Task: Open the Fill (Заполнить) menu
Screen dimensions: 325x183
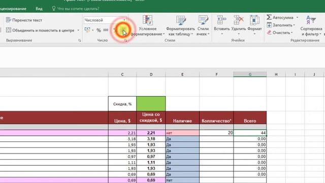Action: coord(281,25)
